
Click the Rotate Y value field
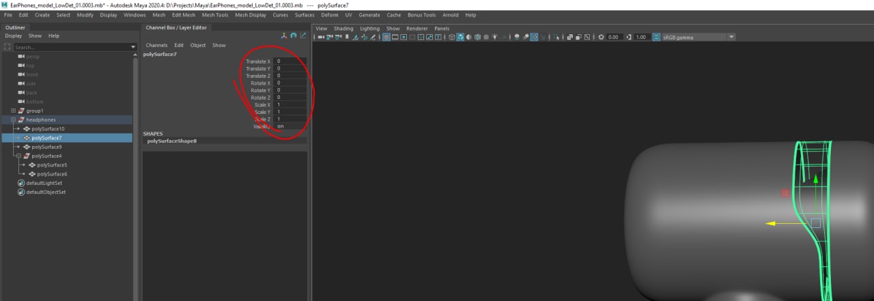pos(290,90)
